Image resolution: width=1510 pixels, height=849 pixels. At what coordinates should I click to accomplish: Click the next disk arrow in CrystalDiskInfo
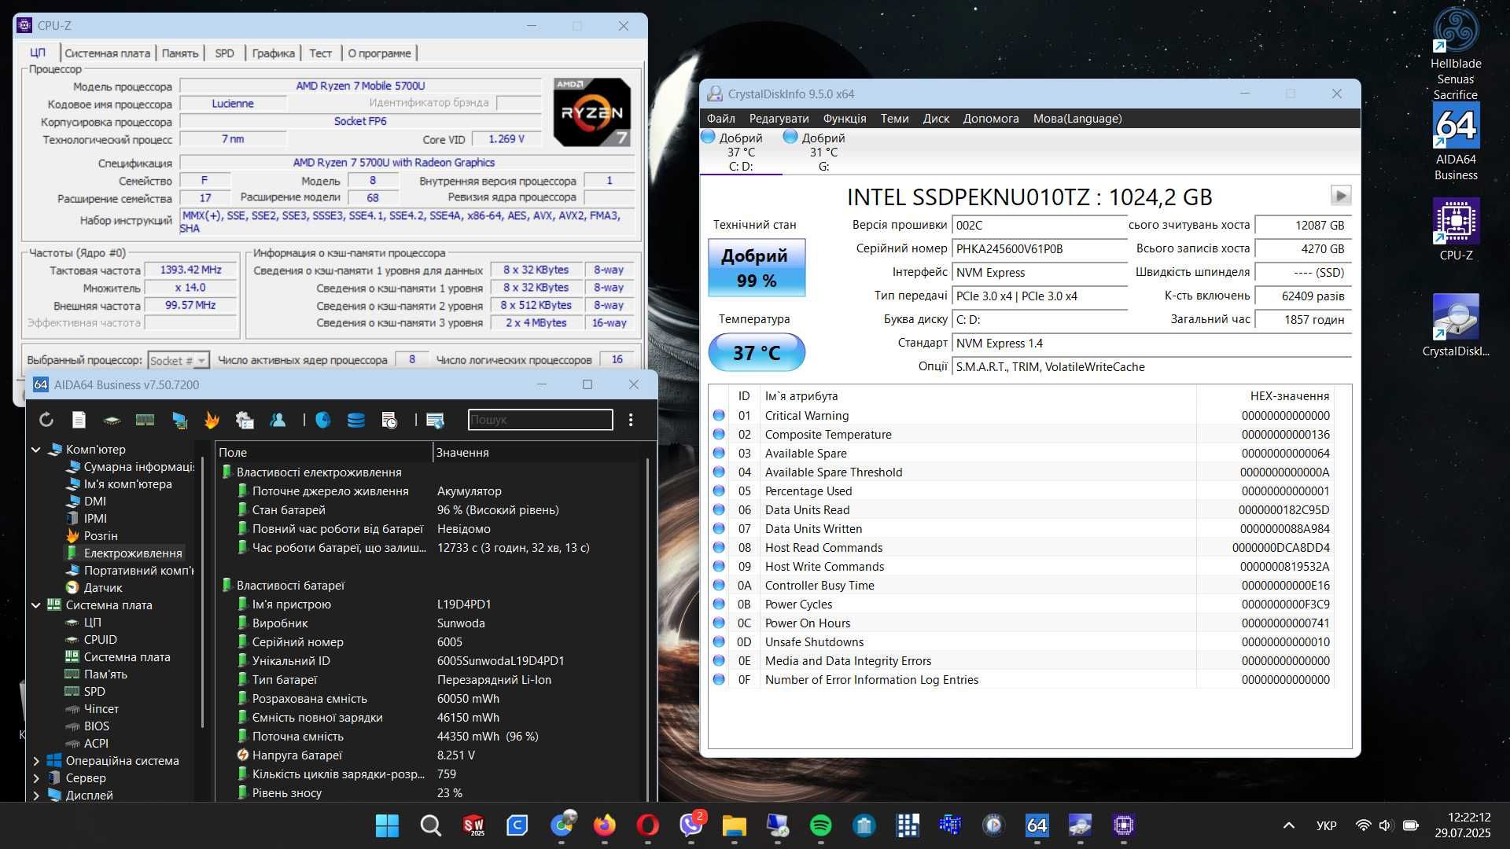[x=1341, y=195]
